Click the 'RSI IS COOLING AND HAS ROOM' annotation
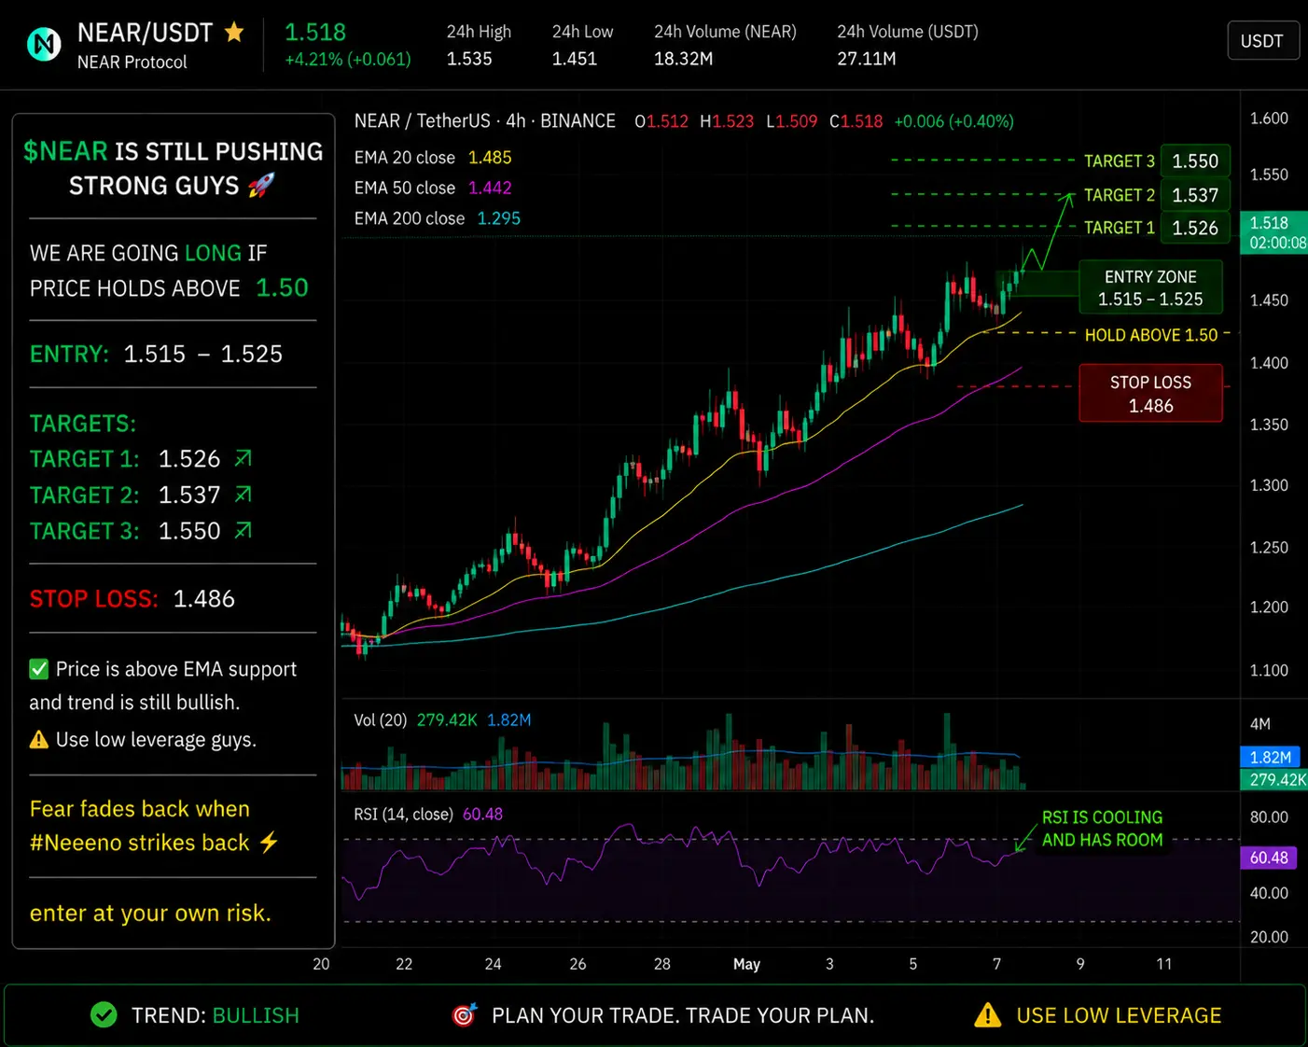The image size is (1308, 1047). point(1103,829)
